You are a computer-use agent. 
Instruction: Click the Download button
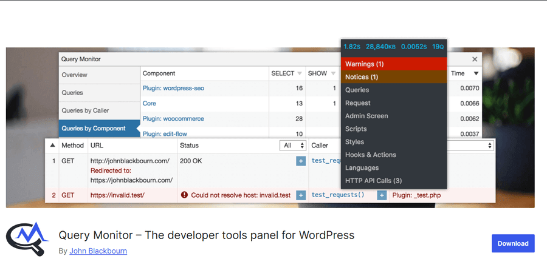click(x=513, y=243)
